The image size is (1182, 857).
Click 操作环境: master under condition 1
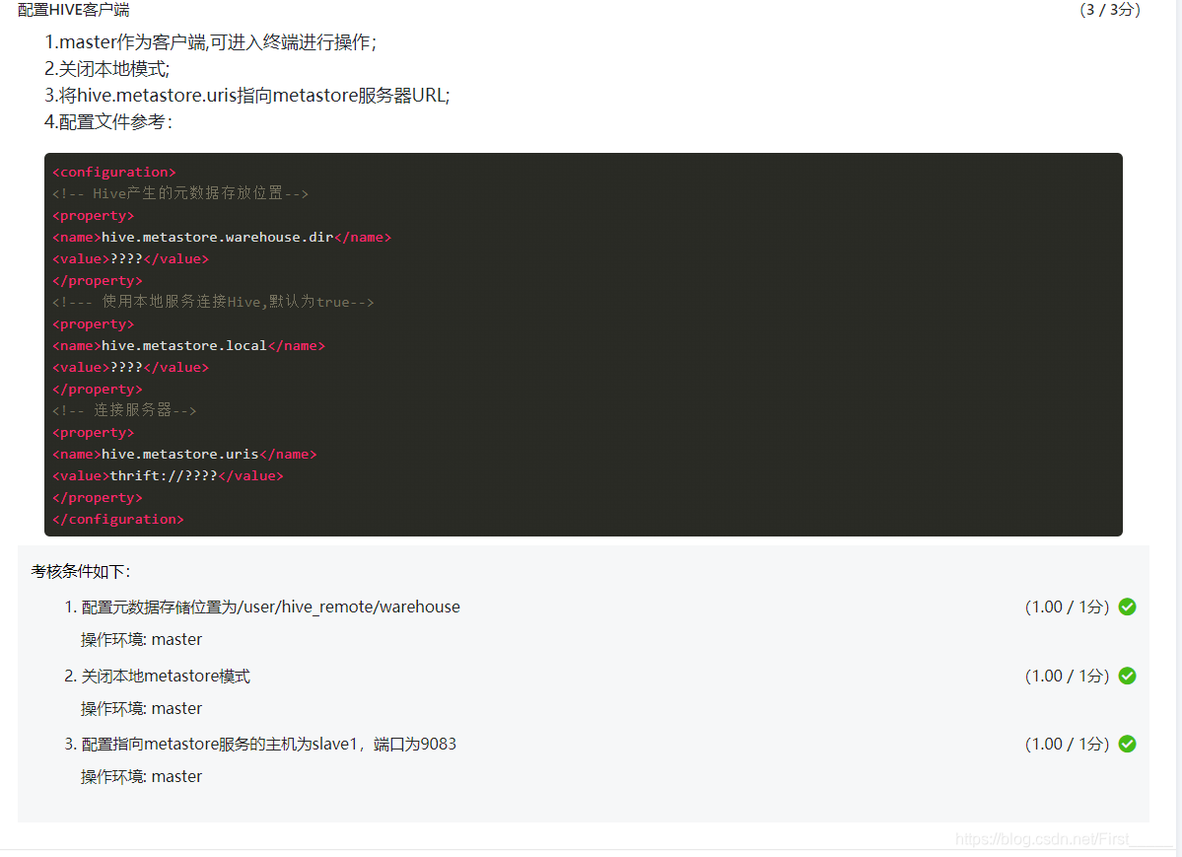click(x=142, y=640)
